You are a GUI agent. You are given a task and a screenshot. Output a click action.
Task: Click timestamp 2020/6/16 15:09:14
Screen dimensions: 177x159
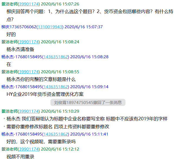point(89,87)
